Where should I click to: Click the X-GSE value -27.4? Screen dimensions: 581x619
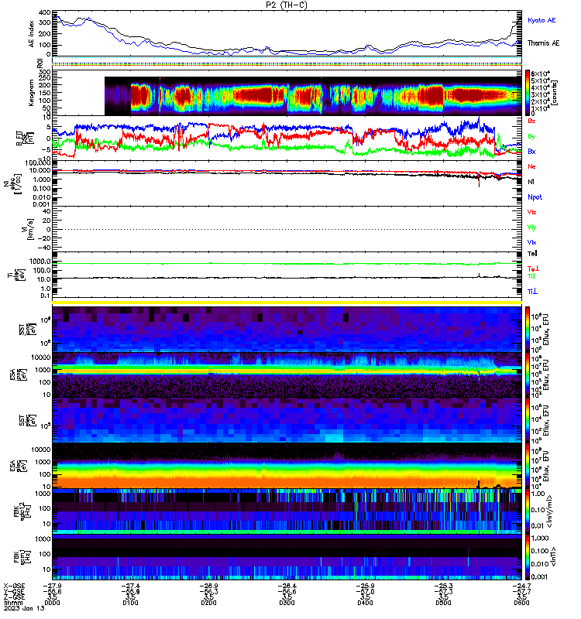[130, 586]
